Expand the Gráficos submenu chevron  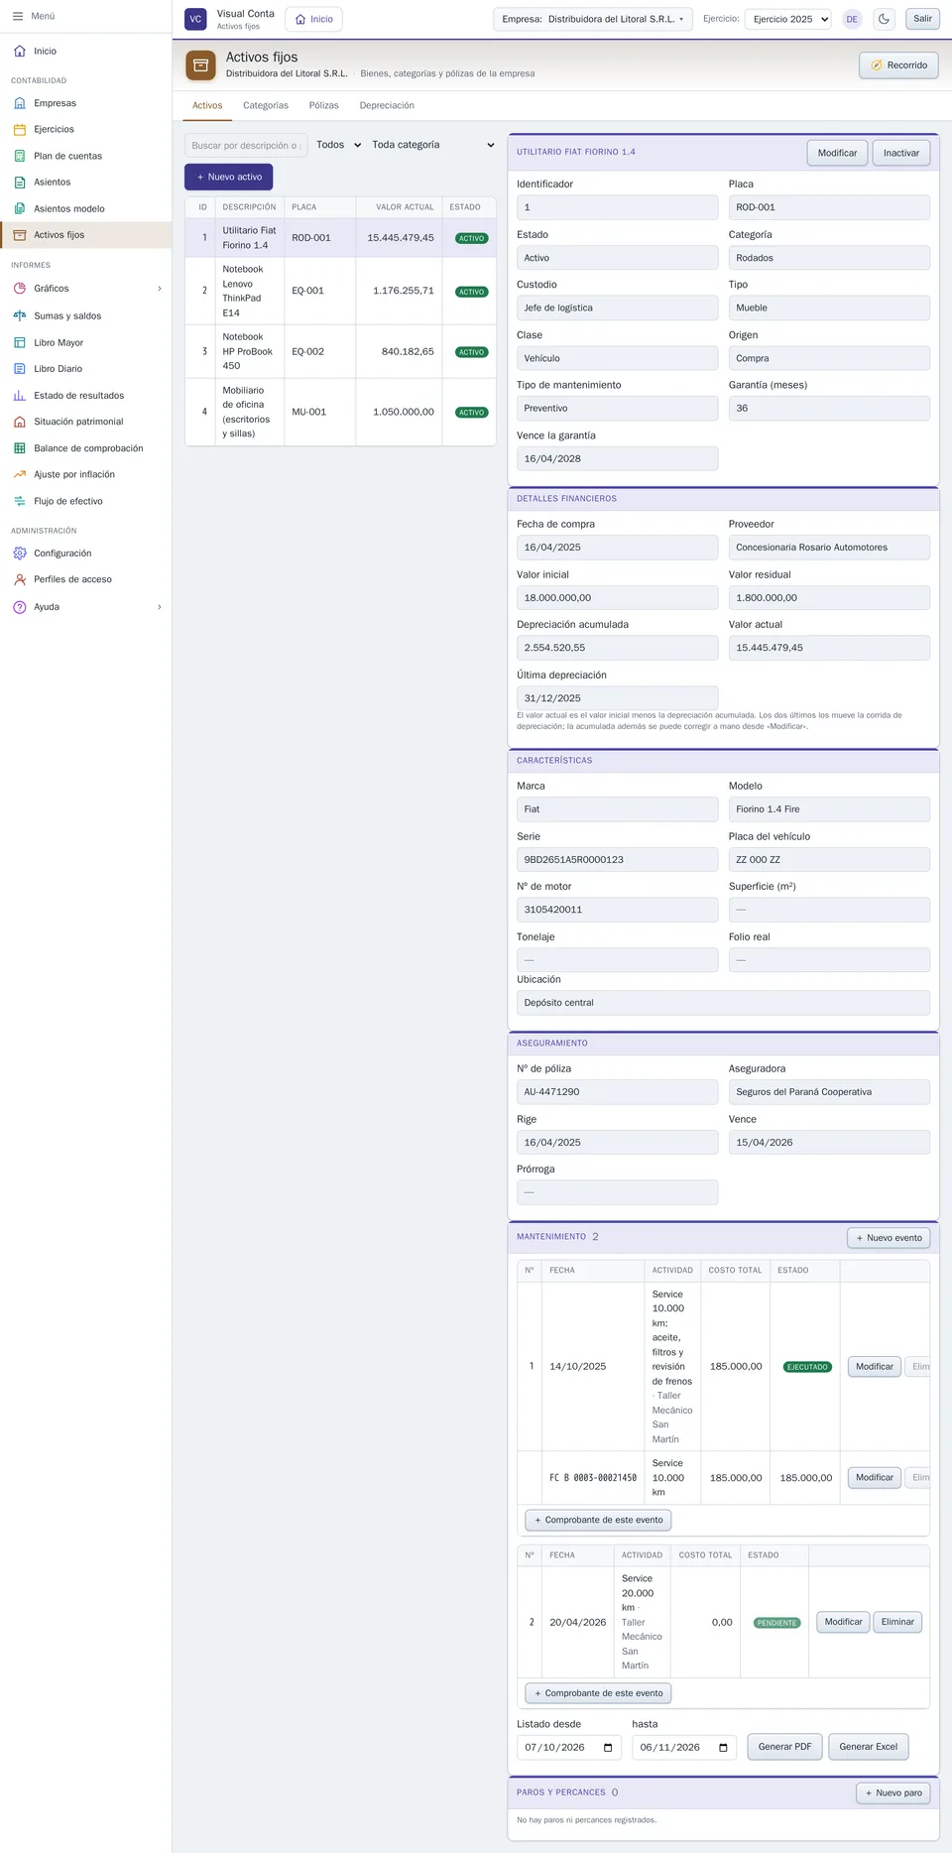(160, 289)
